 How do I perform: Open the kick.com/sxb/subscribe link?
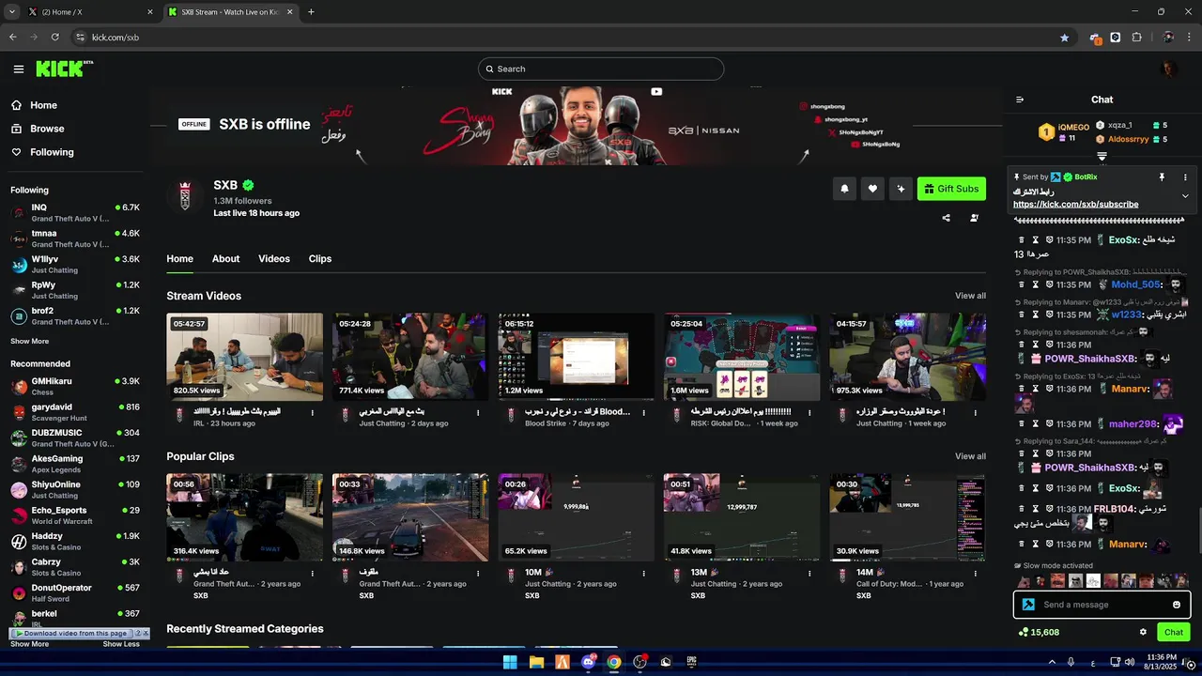coord(1075,204)
